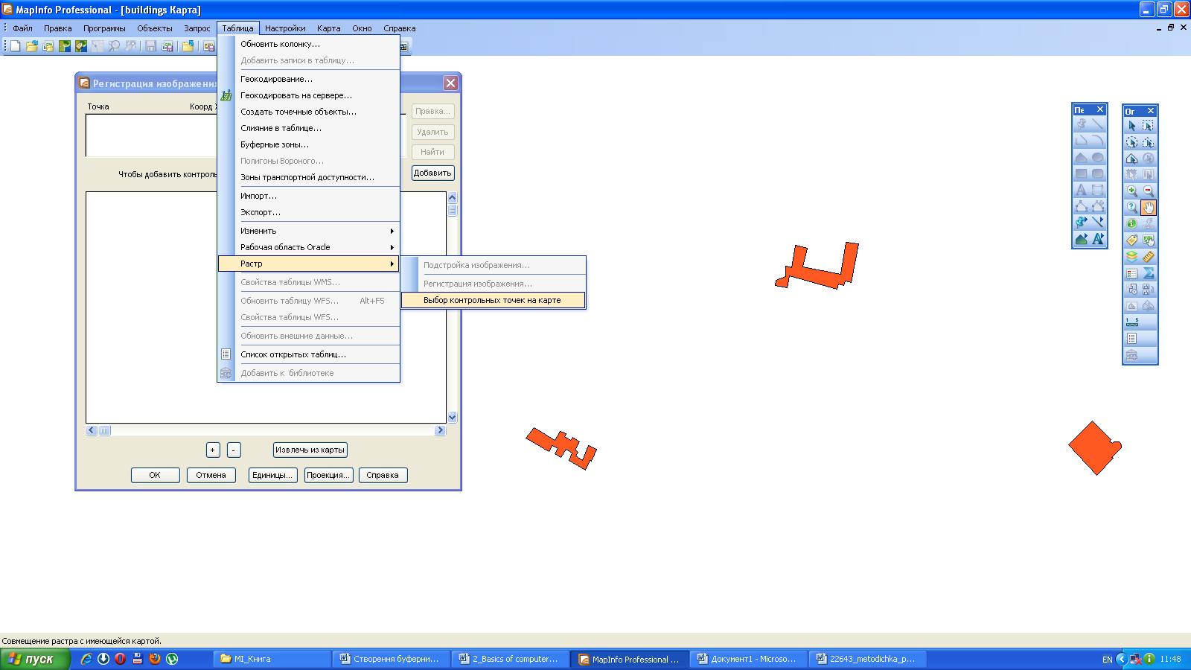Image resolution: width=1191 pixels, height=670 pixels.
Task: Click the Справка button in dialog
Action: [x=383, y=475]
